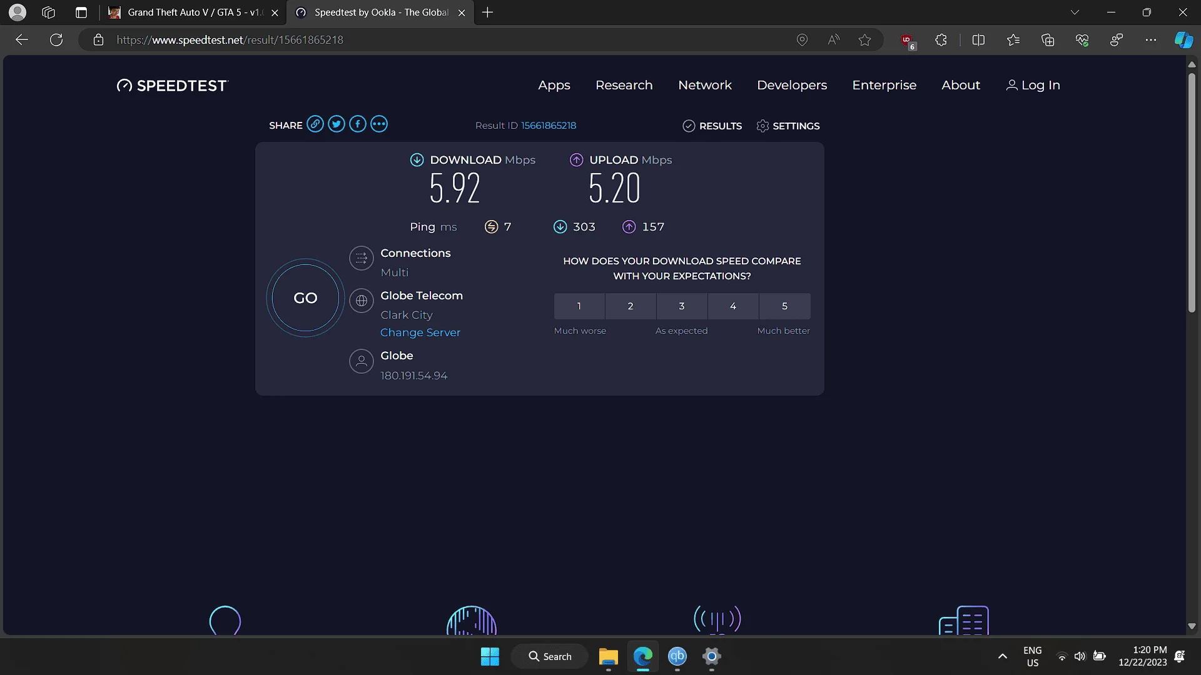This screenshot has height=675, width=1201.
Task: Refresh the Speedtest page
Action: click(56, 40)
